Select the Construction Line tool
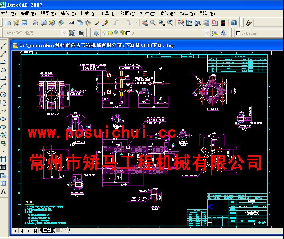This screenshot has height=239, width=284. pyautogui.click(x=3, y=54)
